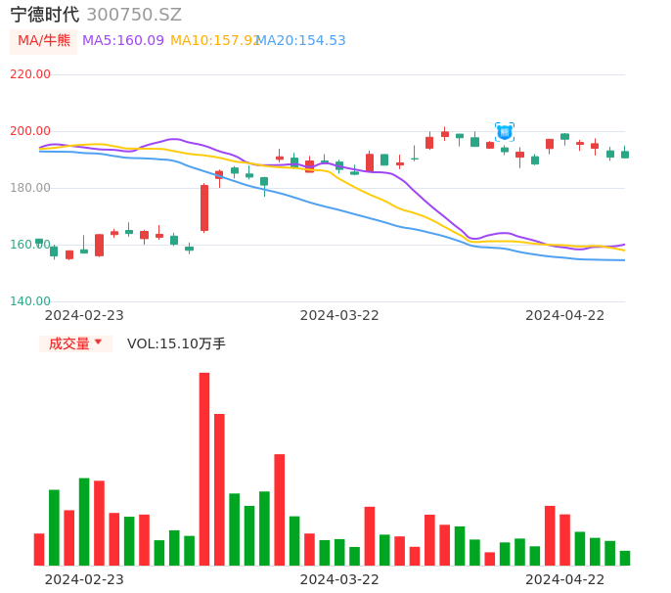Click the MA20:154.53 legend value
This screenshot has height=593, width=671.
[301, 41]
